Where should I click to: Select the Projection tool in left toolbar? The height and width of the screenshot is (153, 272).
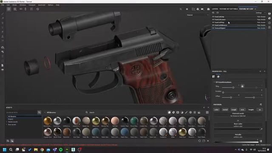point(3,23)
